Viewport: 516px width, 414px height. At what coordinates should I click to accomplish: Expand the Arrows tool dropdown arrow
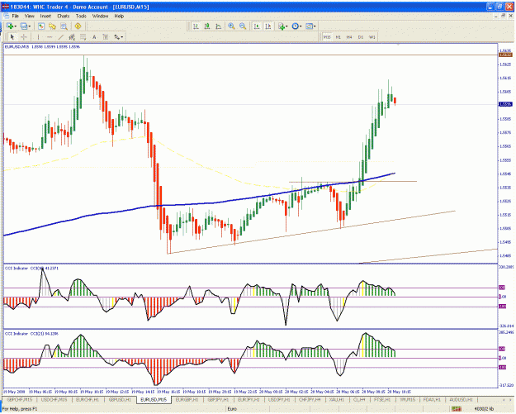[x=122, y=37]
